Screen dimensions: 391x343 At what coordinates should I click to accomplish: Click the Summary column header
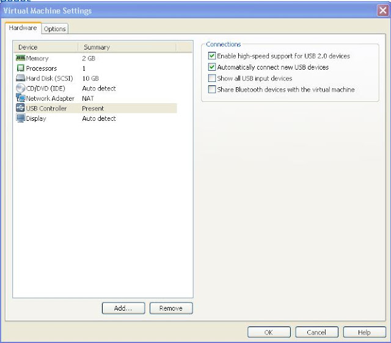point(127,47)
